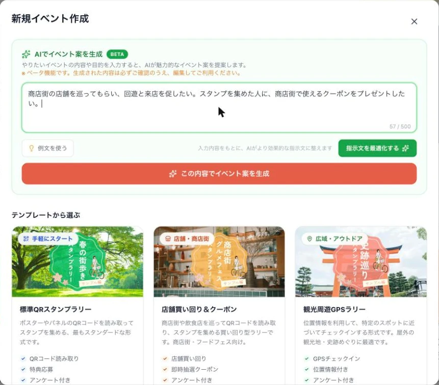Click the 位置情報付き feature text
The height and width of the screenshot is (385, 439).
pos(330,369)
